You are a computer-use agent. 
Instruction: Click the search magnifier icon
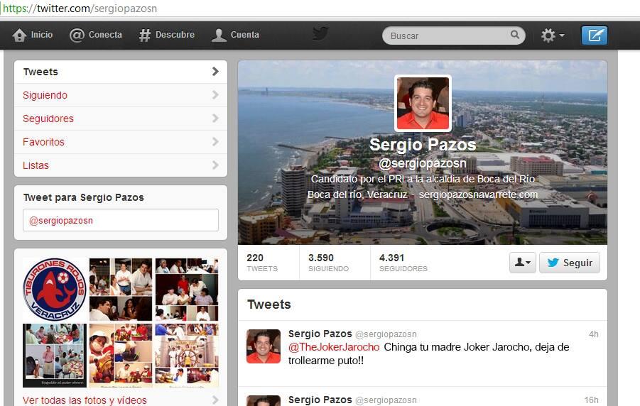pos(515,35)
